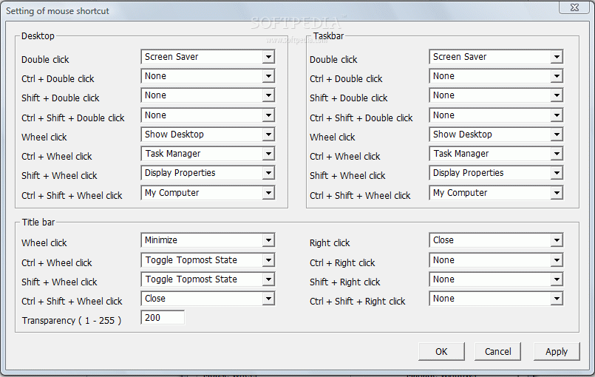Image resolution: width=595 pixels, height=377 pixels.
Task: Open Taskbar Double click Screen Saver dropdown
Action: pos(496,57)
